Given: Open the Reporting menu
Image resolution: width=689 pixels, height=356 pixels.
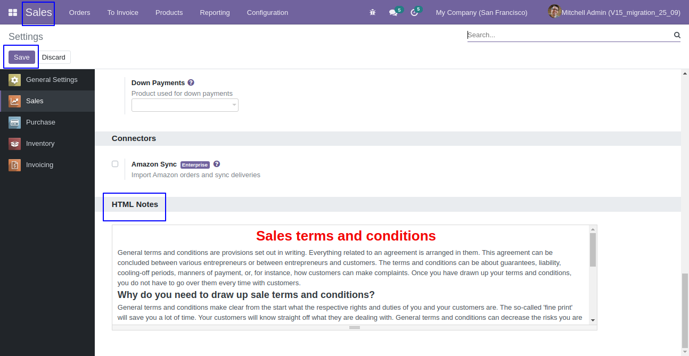Looking at the screenshot, I should tap(215, 12).
